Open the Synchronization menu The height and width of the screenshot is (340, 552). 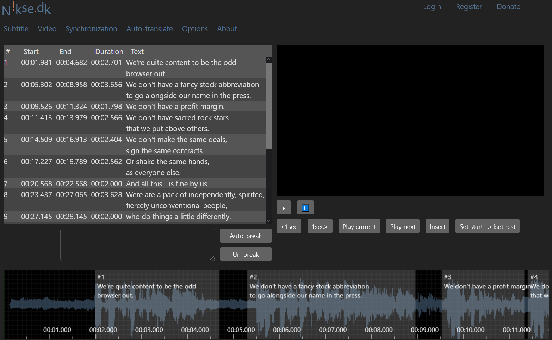click(91, 29)
